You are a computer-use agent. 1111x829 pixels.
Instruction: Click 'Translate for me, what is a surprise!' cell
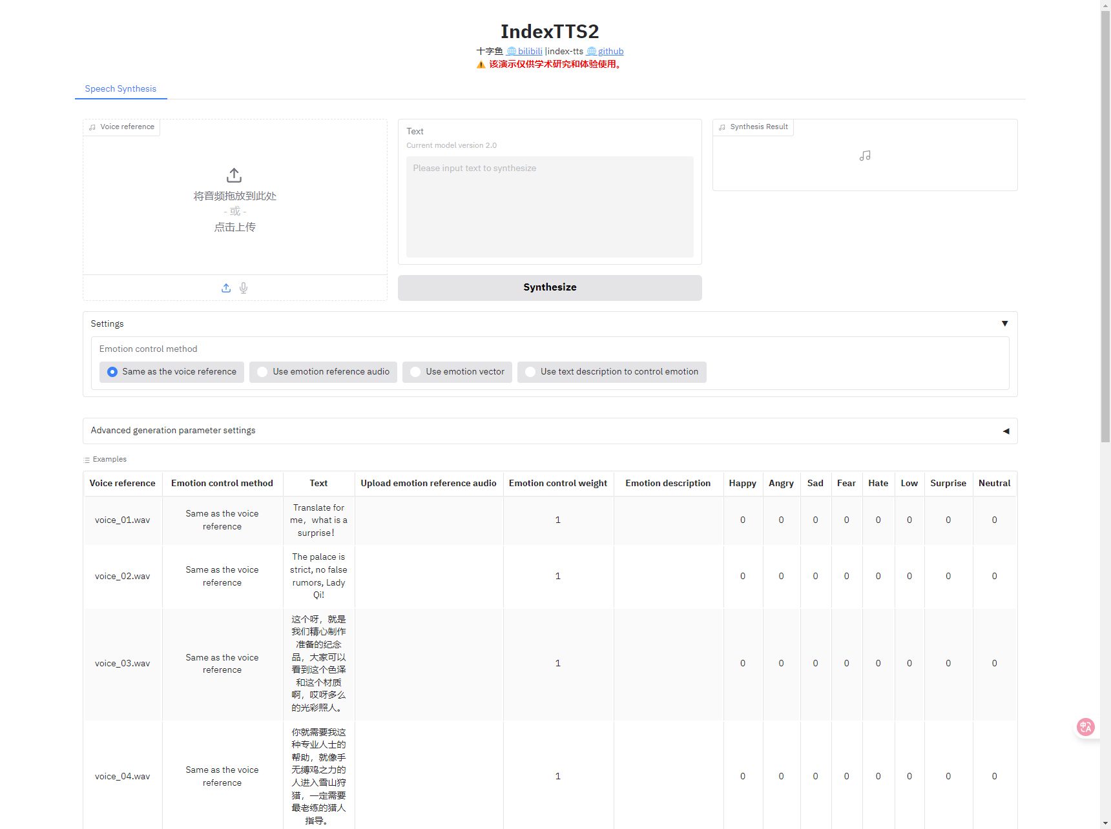[318, 520]
